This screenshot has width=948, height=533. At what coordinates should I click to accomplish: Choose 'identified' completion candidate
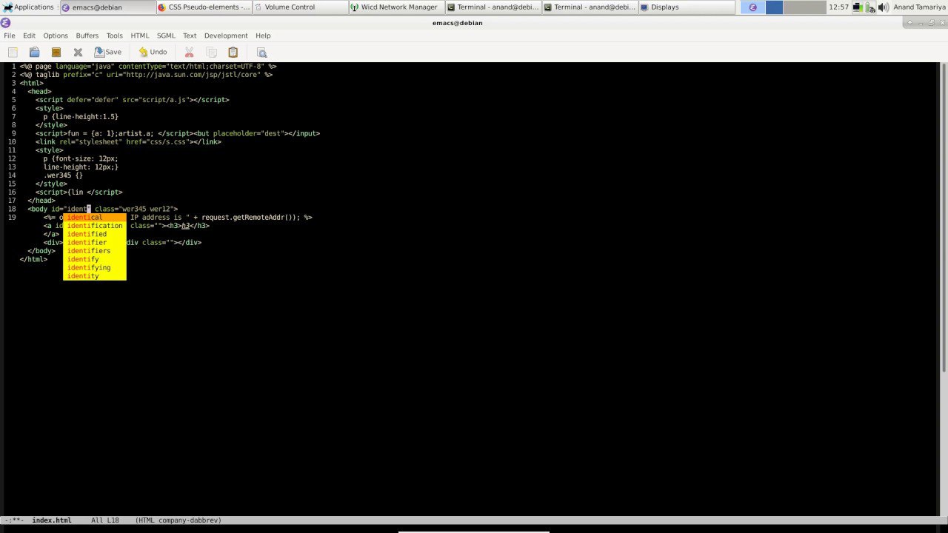pos(95,234)
